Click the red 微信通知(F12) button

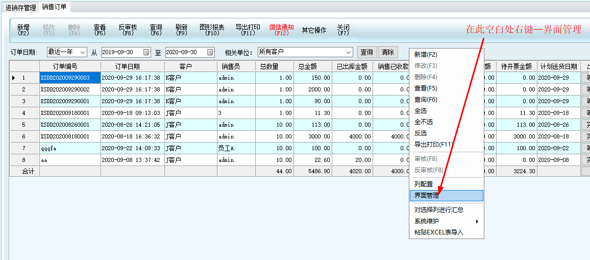[281, 30]
